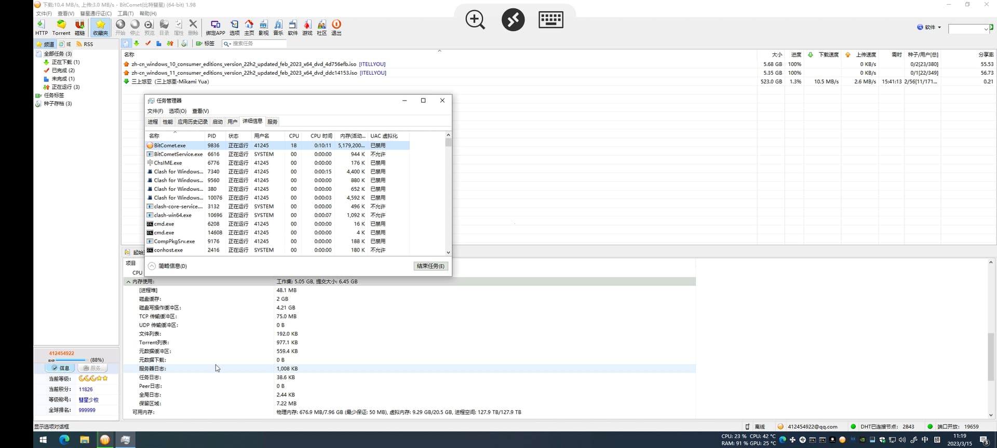Click 结束任务(E) button in Task Manager
Screen dimensions: 997x448
tap(430, 266)
